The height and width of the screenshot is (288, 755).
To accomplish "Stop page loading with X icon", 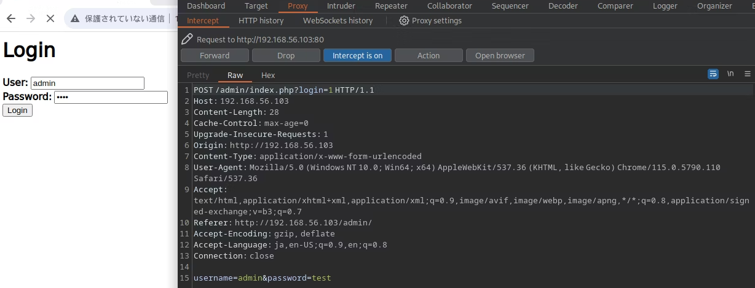I will [x=50, y=18].
